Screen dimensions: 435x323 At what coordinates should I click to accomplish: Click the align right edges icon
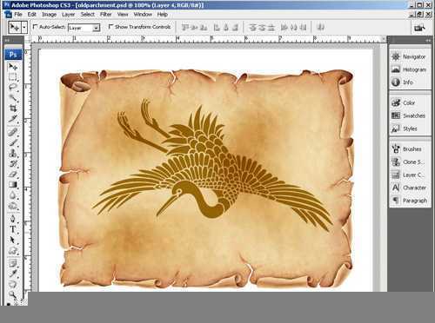[235, 28]
